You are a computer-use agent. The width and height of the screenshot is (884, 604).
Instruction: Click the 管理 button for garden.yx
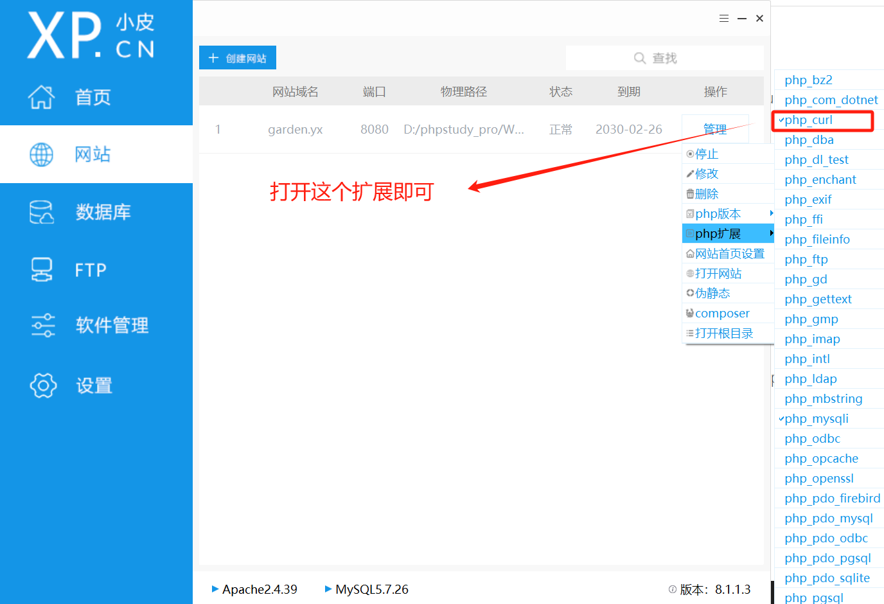click(x=715, y=129)
